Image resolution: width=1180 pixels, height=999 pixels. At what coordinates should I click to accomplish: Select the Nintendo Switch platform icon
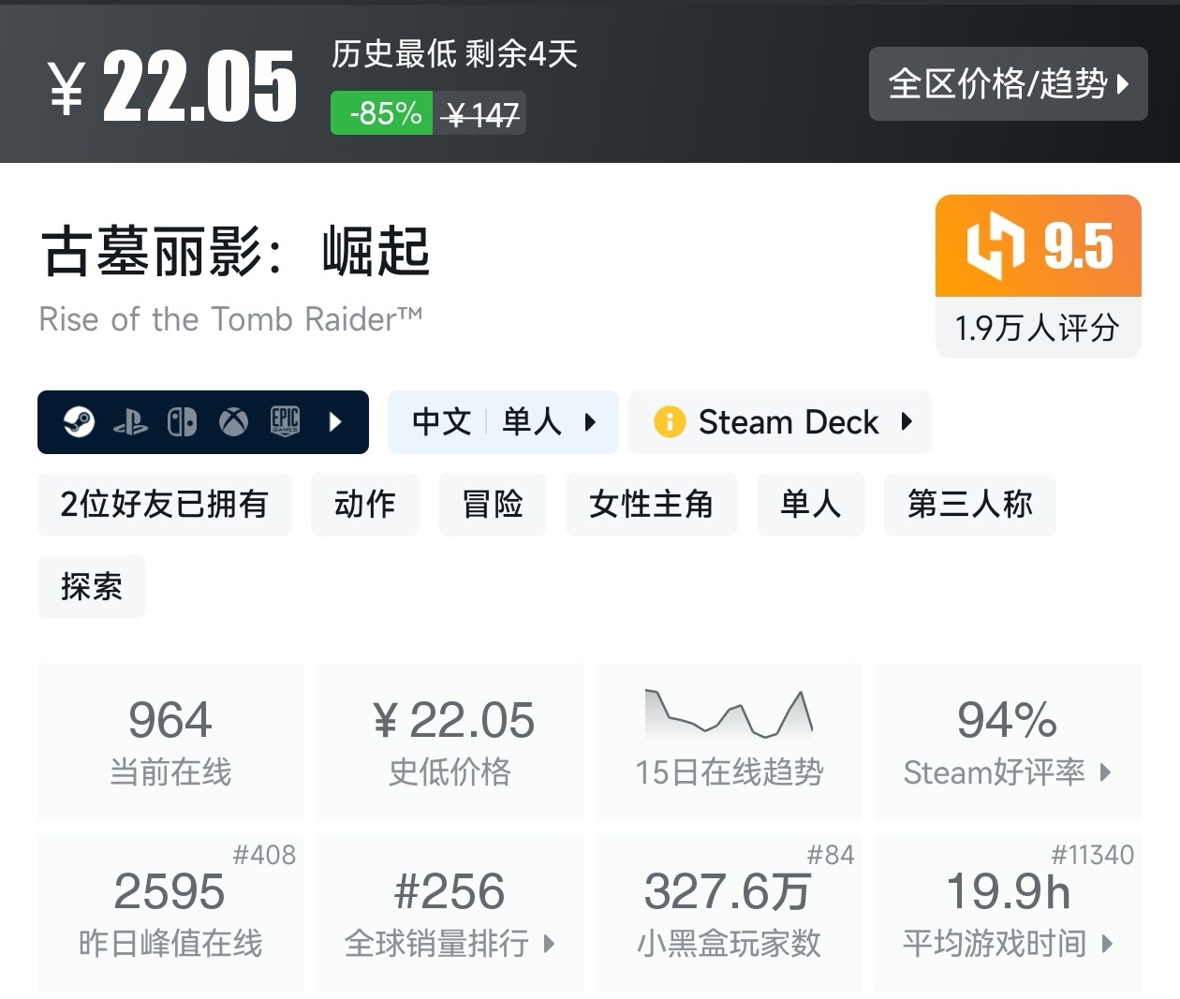coord(182,422)
